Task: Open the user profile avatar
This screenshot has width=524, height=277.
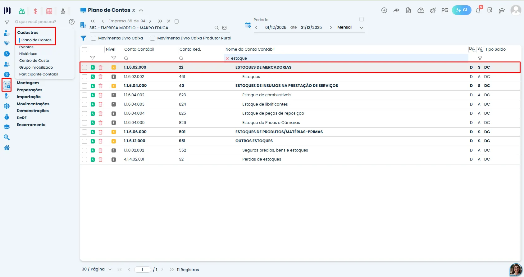Action: (516, 10)
